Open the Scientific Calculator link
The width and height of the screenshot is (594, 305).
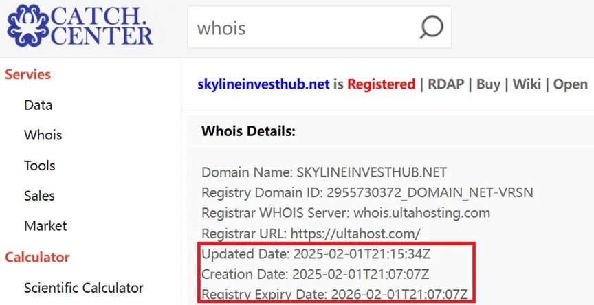tap(84, 288)
